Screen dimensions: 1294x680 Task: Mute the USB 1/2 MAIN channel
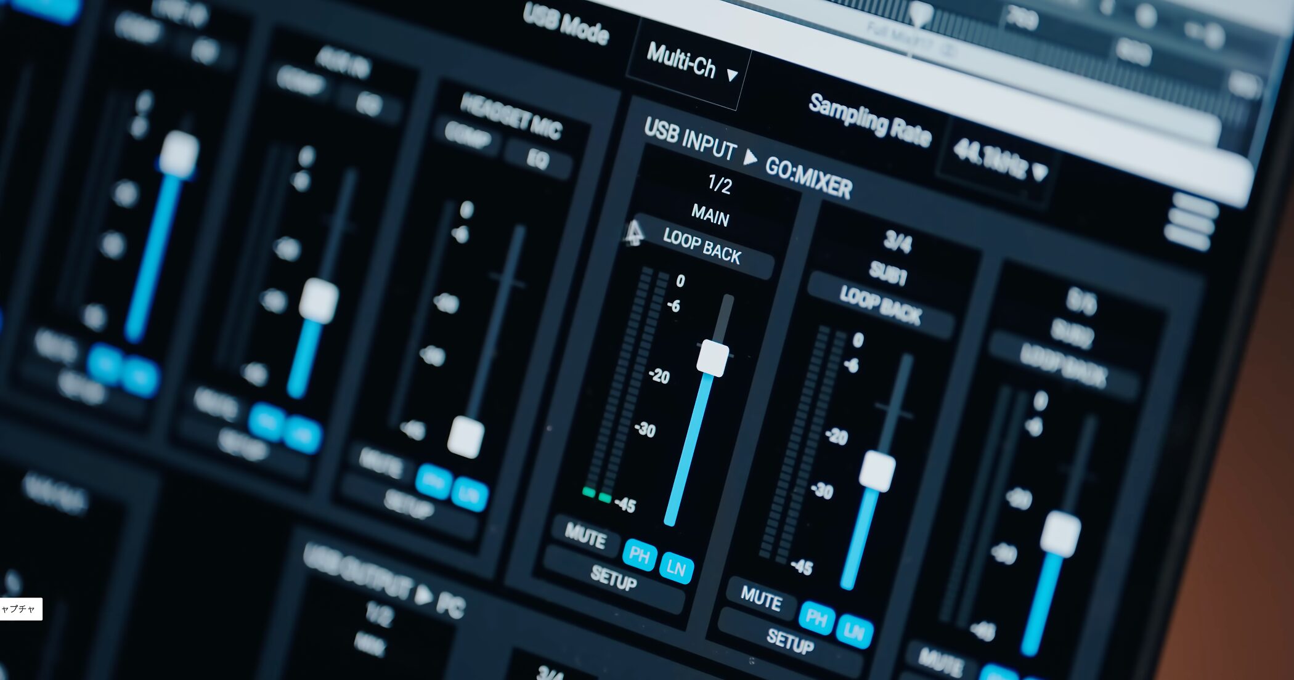click(585, 537)
